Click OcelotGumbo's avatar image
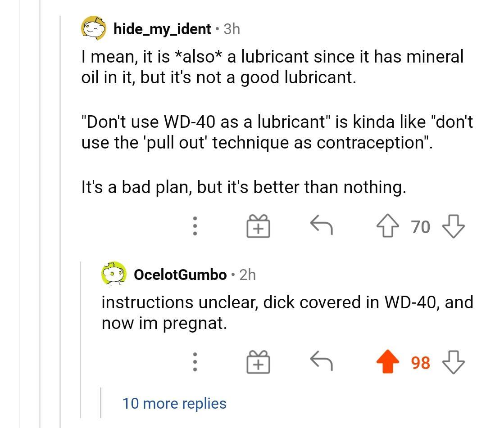Image resolution: width=486 pixels, height=428 pixels. 114,274
